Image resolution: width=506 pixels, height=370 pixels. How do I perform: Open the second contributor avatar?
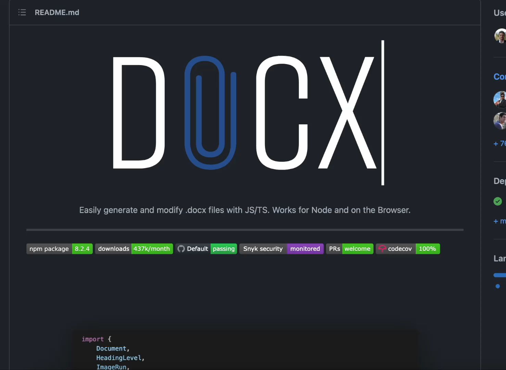(500, 121)
